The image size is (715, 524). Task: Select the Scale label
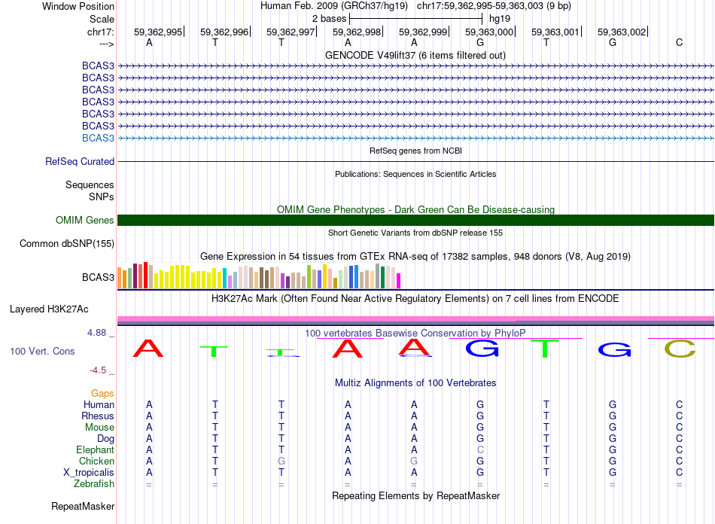pos(102,19)
